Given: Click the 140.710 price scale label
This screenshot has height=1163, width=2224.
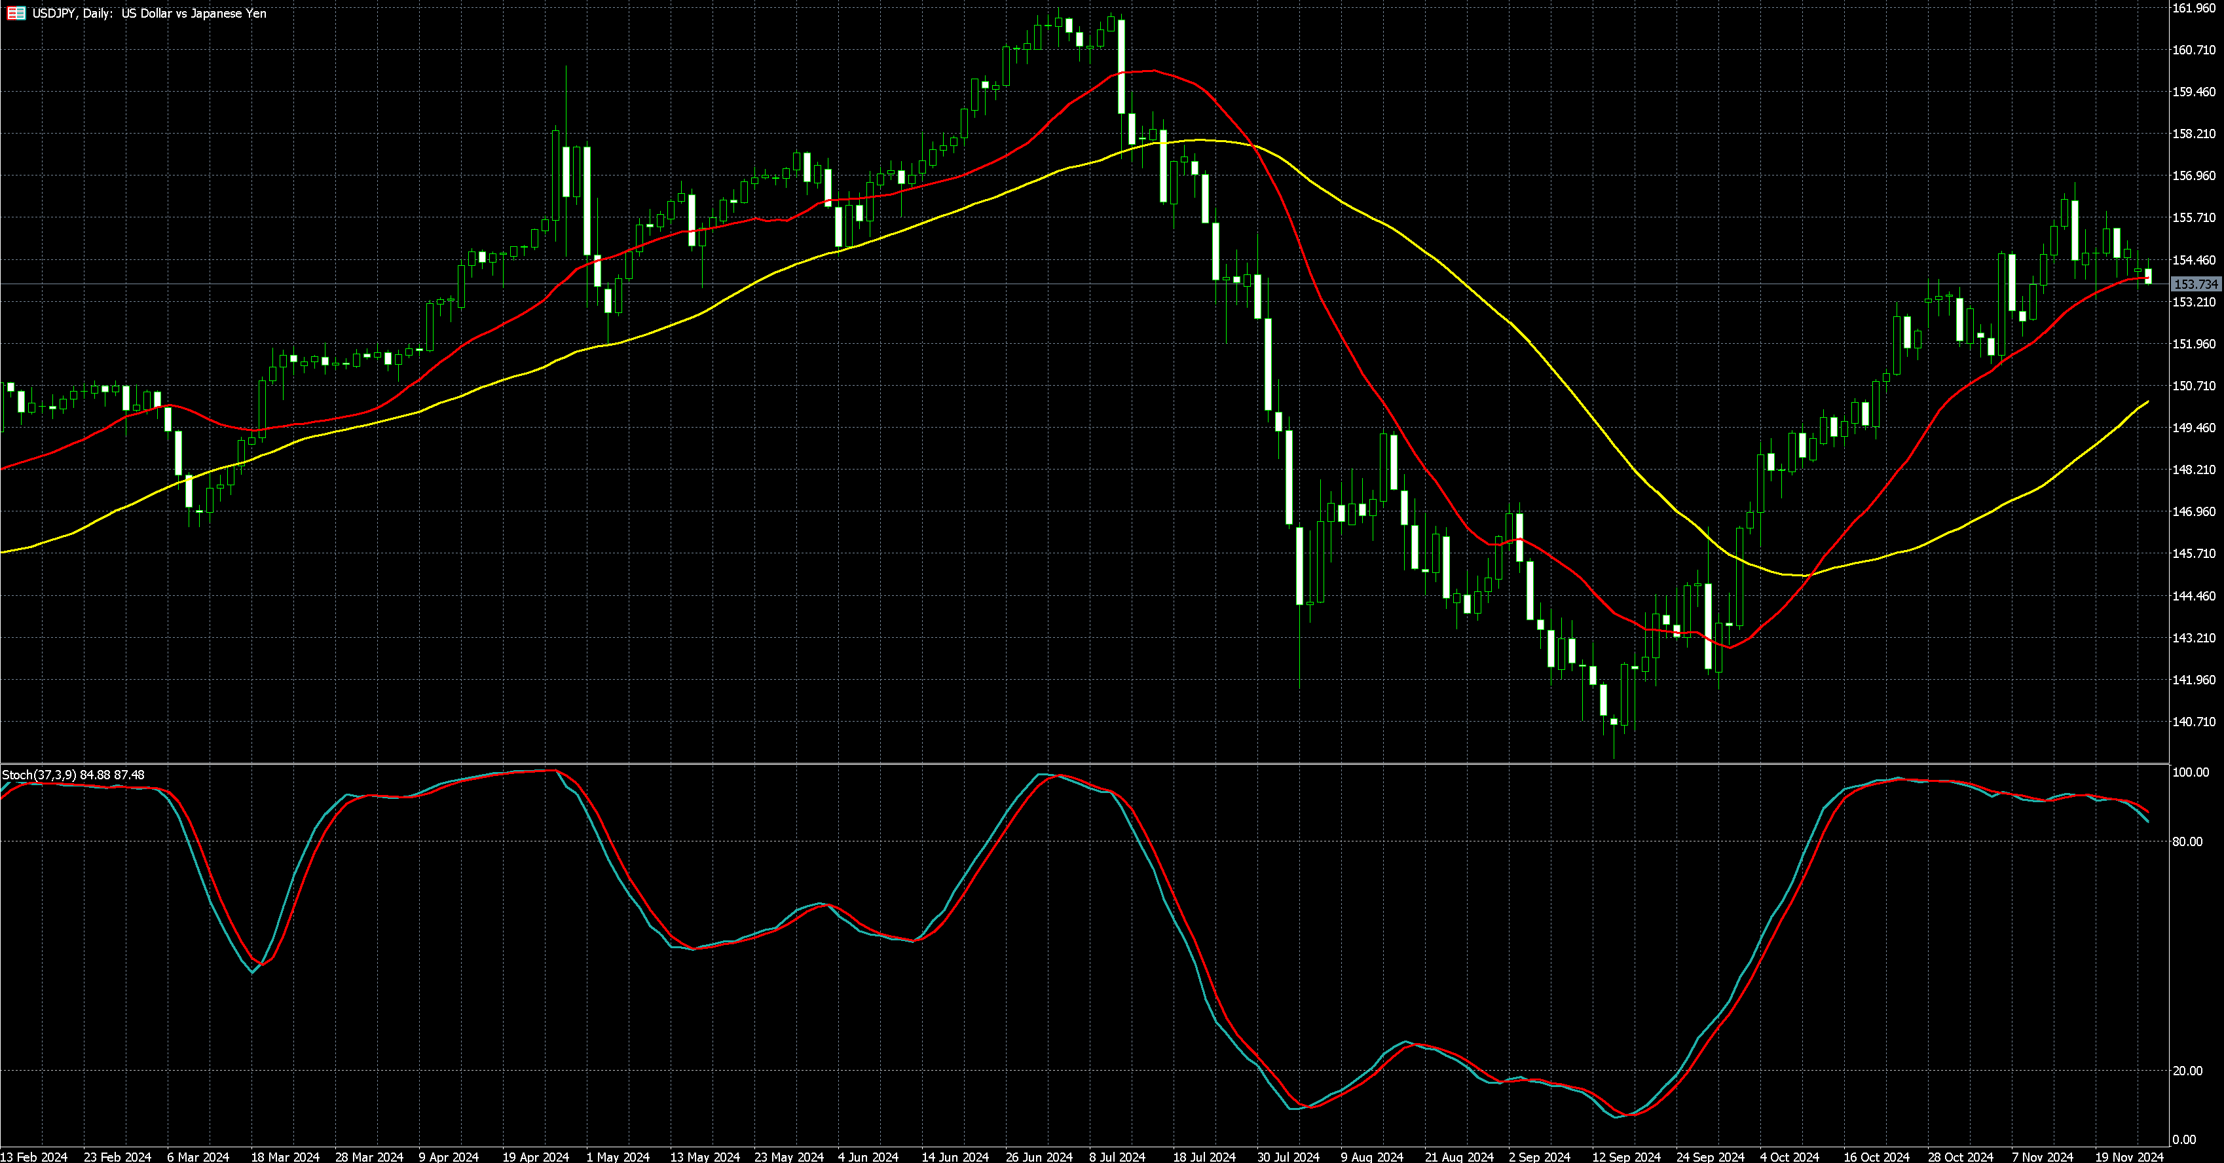Looking at the screenshot, I should point(2194,722).
